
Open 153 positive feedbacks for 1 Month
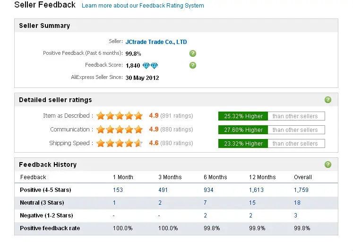coord(118,190)
